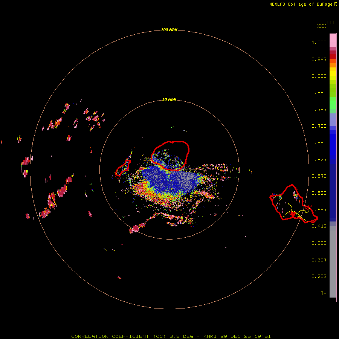Click the large red island outline at far right
The width and height of the screenshot is (339, 339).
(x=293, y=204)
